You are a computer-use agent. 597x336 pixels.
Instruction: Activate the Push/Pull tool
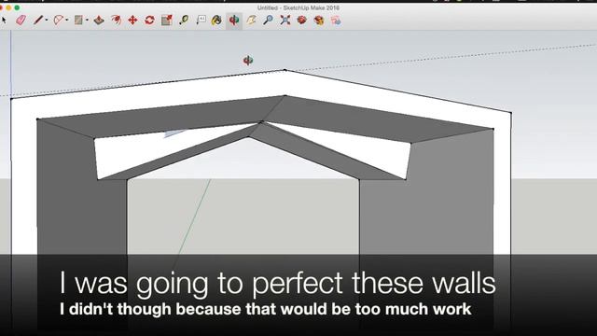click(99, 20)
